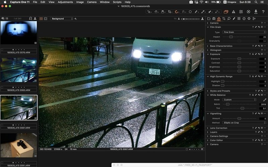Click the export download arrow icon
268x167 pixels.
(x=256, y=12)
